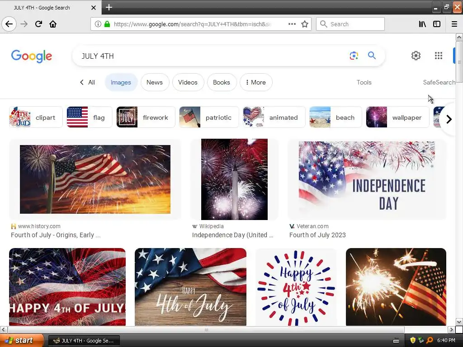Switch to the News tab
Screen dimensions: 463x347
155,82
